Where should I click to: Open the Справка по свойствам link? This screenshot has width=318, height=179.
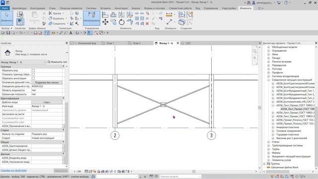tap(13, 171)
